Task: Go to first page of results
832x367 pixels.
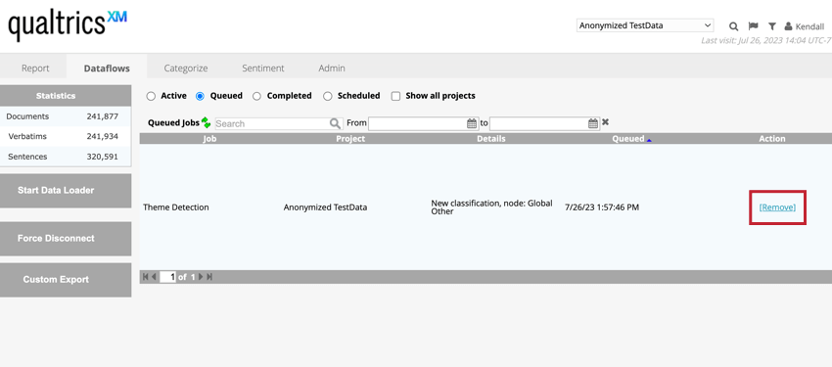Action: (x=146, y=277)
